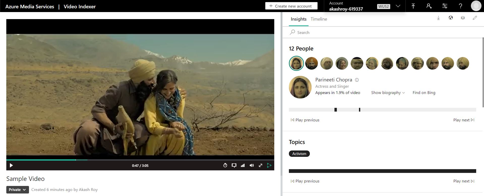Toggle the captions icon in player

(234, 165)
